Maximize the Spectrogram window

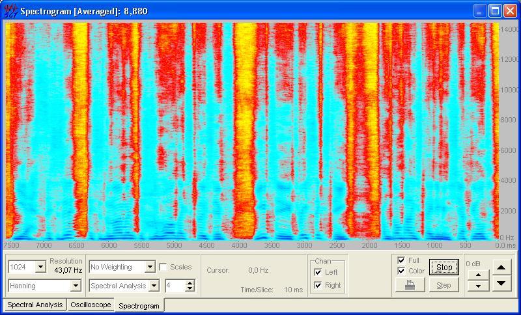(x=495, y=11)
